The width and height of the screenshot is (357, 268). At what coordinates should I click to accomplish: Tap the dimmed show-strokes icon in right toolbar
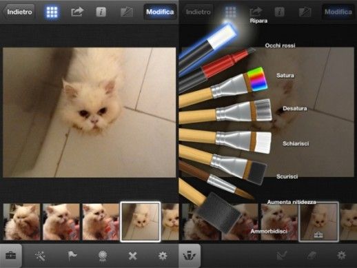282,256
